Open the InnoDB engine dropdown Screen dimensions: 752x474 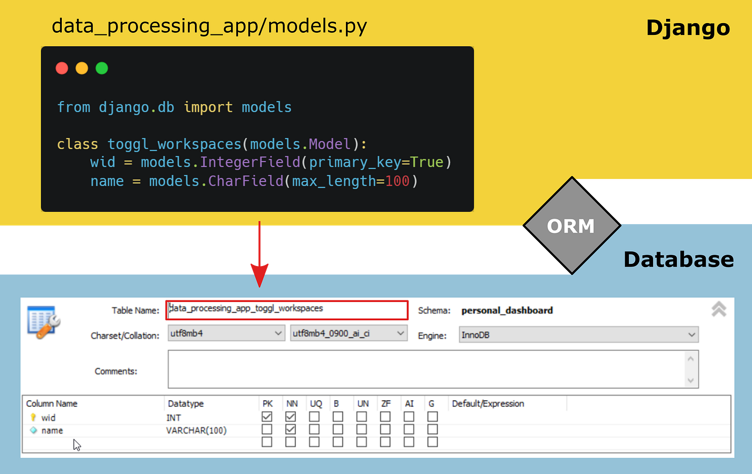point(579,335)
